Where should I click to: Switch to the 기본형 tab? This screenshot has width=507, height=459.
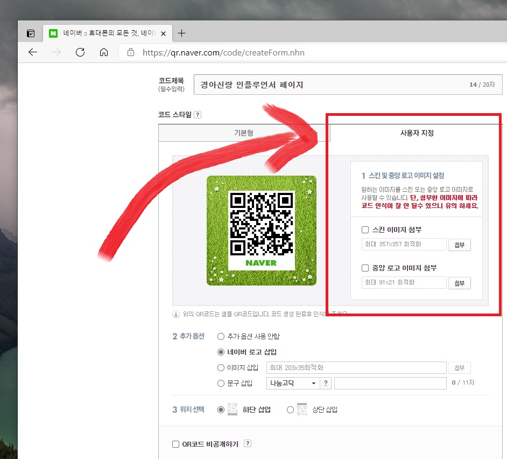[244, 133]
